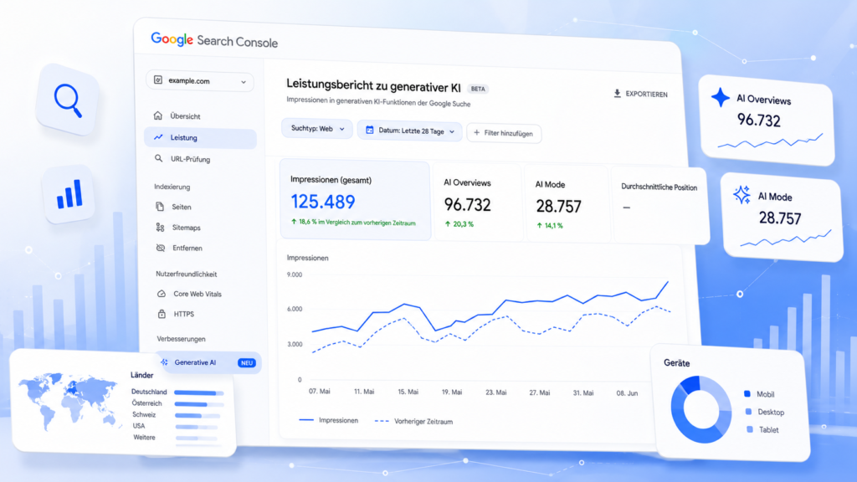Click the Weitere row in Länder
857x482 pixels.
pyautogui.click(x=175, y=438)
